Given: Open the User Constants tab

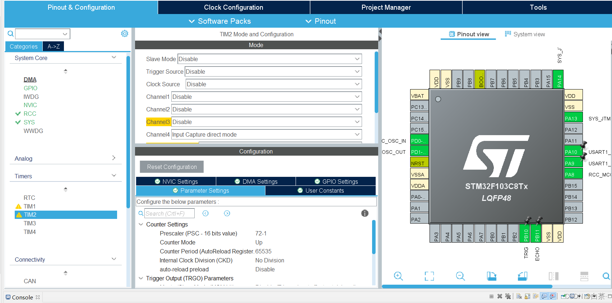Looking at the screenshot, I should [x=321, y=190].
